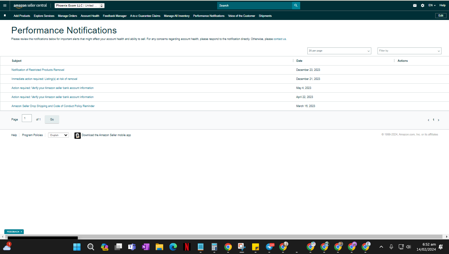Click the page number input box

click(x=27, y=118)
